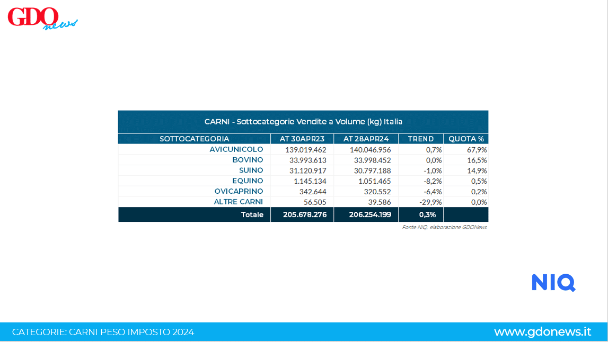Click the SUINO row label
The height and width of the screenshot is (342, 608).
251,170
